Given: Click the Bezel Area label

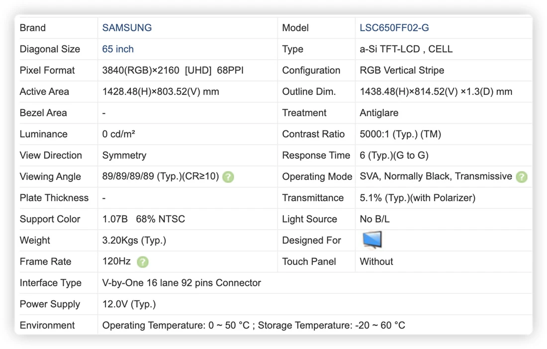Looking at the screenshot, I should click(x=43, y=113).
